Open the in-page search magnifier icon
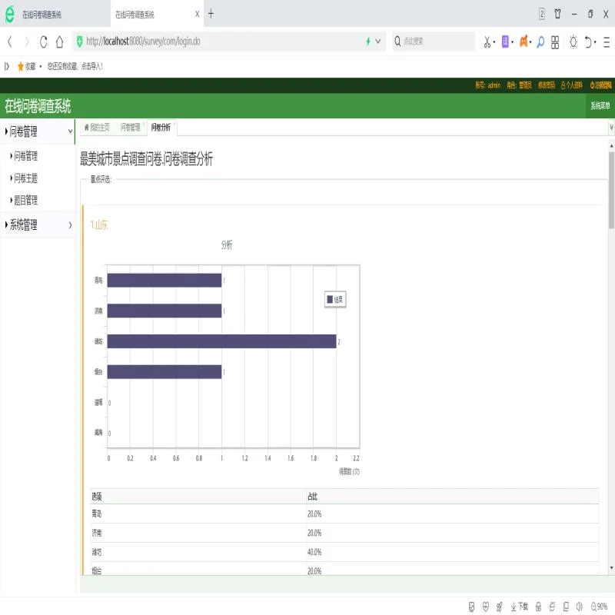Image resolution: width=615 pixels, height=615 pixels. (540, 42)
